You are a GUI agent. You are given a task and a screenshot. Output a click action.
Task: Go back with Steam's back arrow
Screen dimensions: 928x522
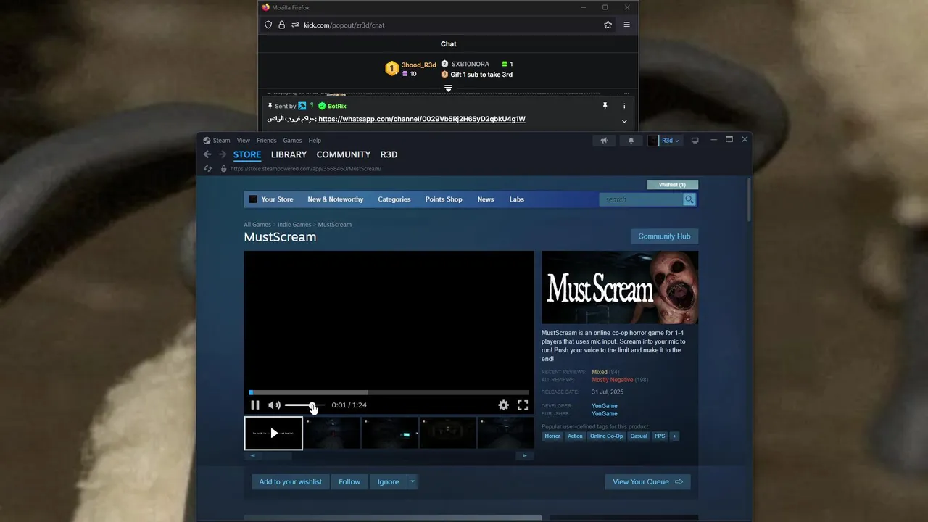(207, 154)
